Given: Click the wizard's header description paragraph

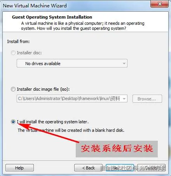Looking at the screenshot, I should coord(83,26).
